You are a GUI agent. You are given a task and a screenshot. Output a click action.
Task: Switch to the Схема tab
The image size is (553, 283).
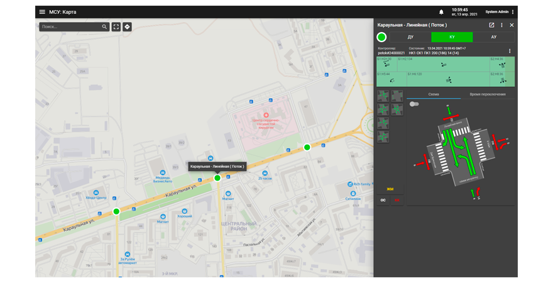434,94
